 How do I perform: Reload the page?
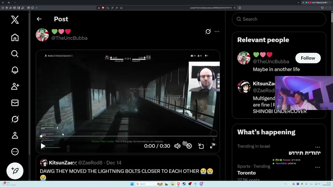pyautogui.click(x=322, y=8)
